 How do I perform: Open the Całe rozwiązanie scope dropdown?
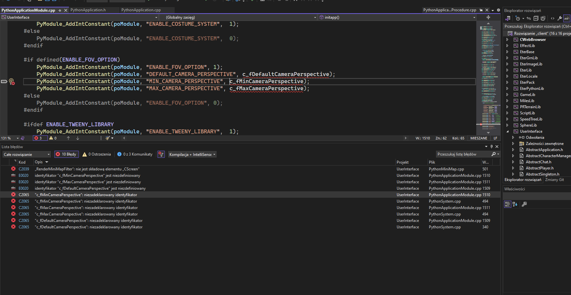coord(27,154)
